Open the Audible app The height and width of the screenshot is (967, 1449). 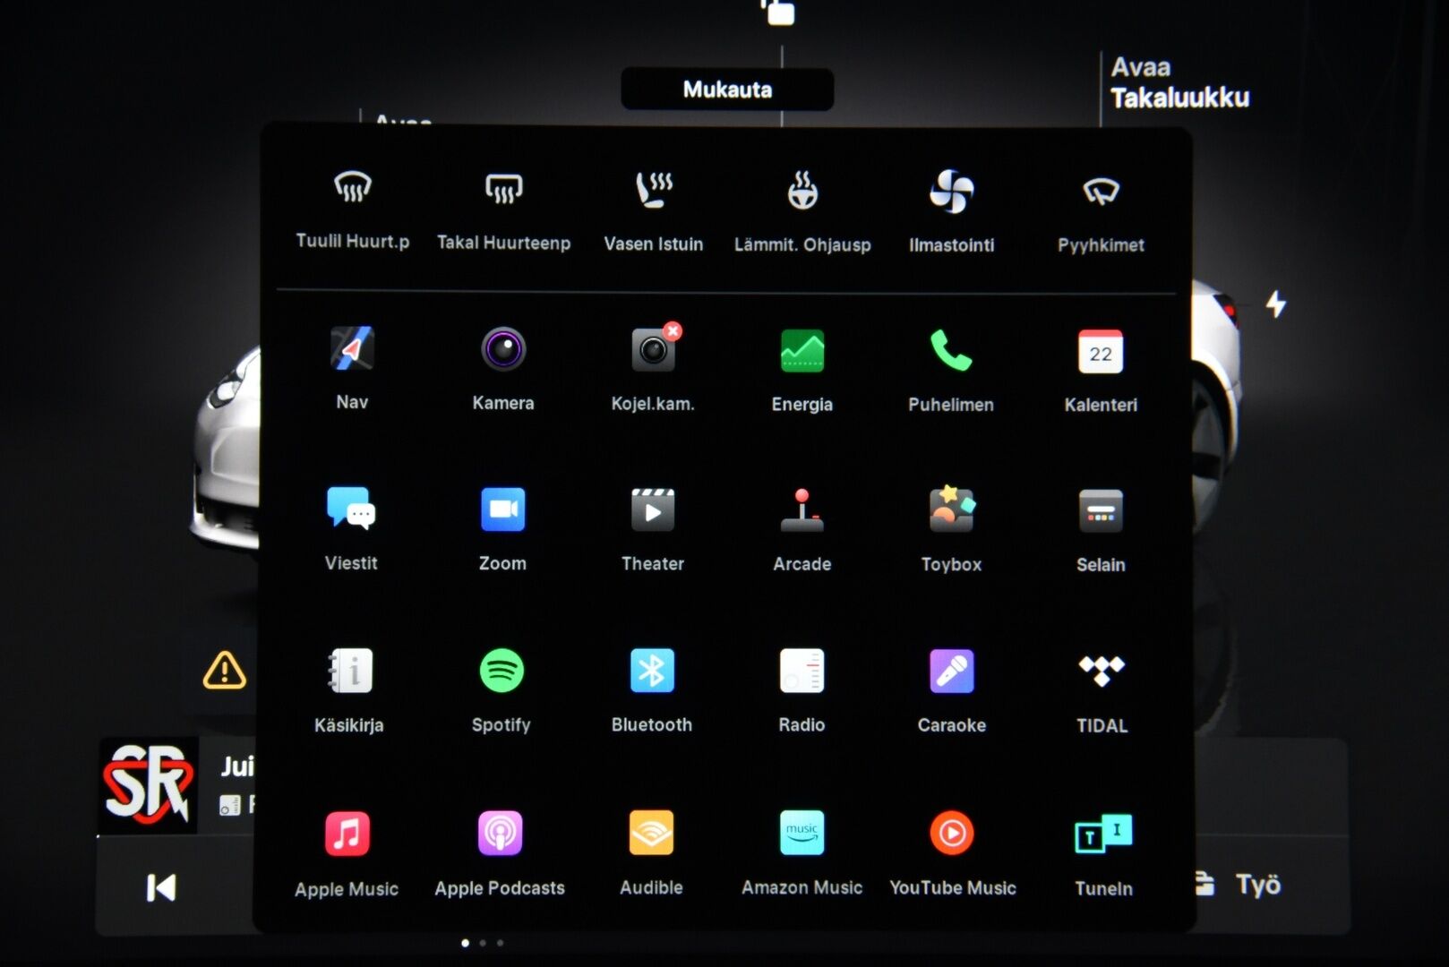click(651, 853)
